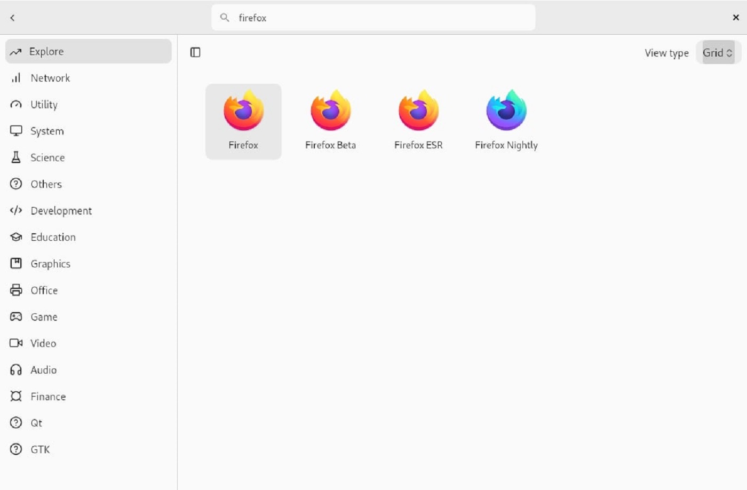Select the Development code icon
747x490 pixels.
coord(15,210)
